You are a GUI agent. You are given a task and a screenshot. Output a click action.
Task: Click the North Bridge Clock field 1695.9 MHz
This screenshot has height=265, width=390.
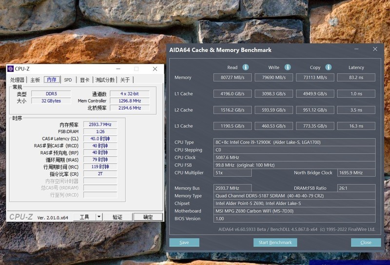[356, 173]
